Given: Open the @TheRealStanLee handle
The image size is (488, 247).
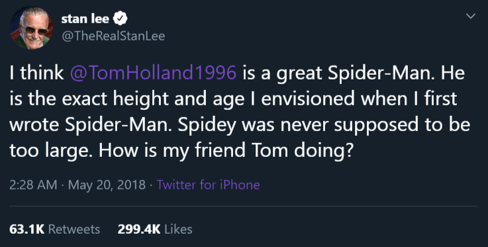Looking at the screenshot, I should click(113, 36).
